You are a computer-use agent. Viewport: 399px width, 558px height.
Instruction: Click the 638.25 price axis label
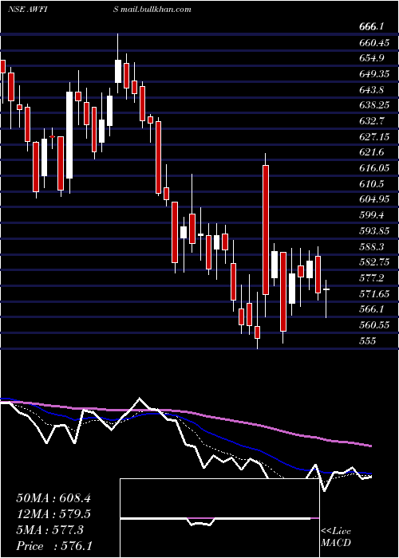[374, 105]
